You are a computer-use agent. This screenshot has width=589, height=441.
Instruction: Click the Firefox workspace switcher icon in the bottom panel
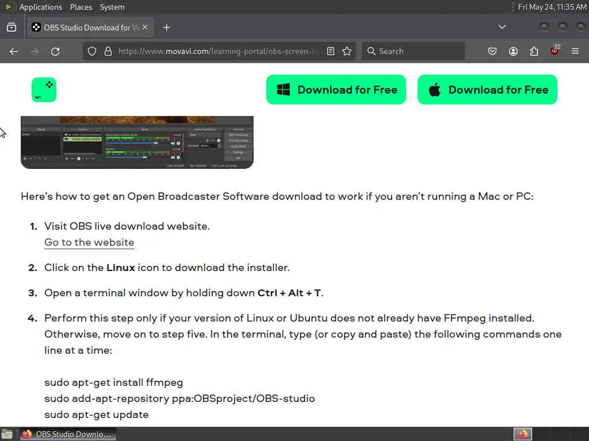(523, 434)
